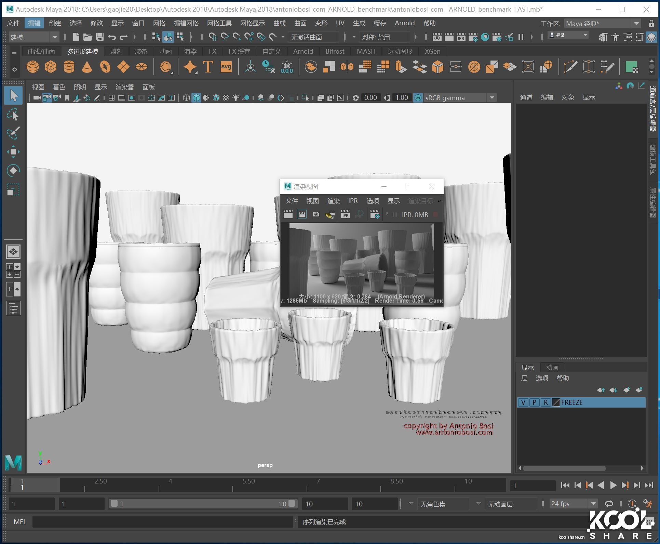Save the scene with floppy disk icon
This screenshot has width=660, height=544.
click(x=100, y=37)
